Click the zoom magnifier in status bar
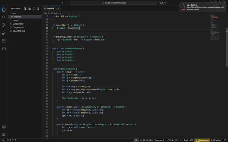This screenshot has width=228, height=142. (136, 140)
